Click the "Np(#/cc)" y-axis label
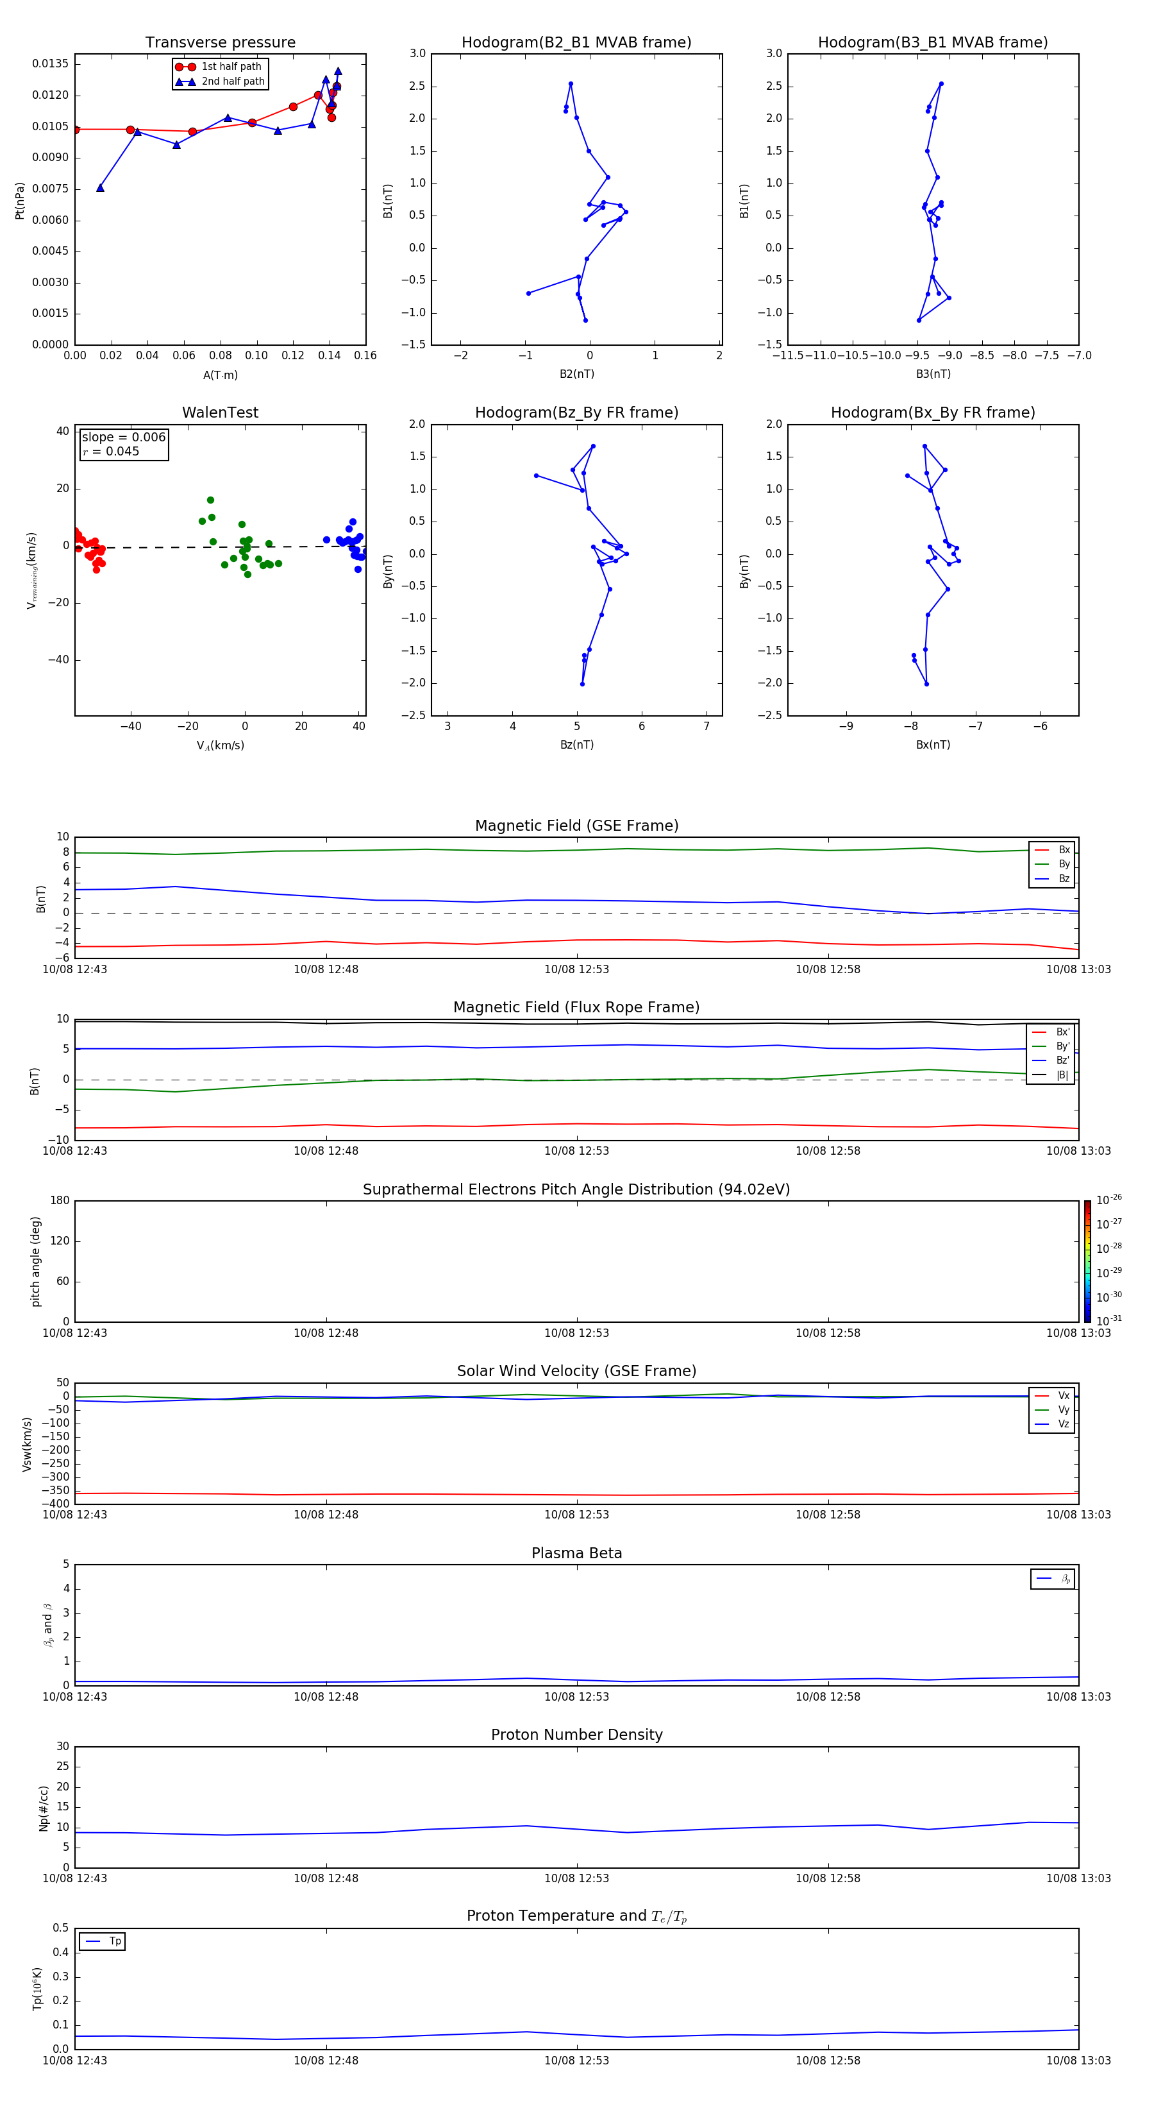The width and height of the screenshot is (1154, 2117). 44,1808
